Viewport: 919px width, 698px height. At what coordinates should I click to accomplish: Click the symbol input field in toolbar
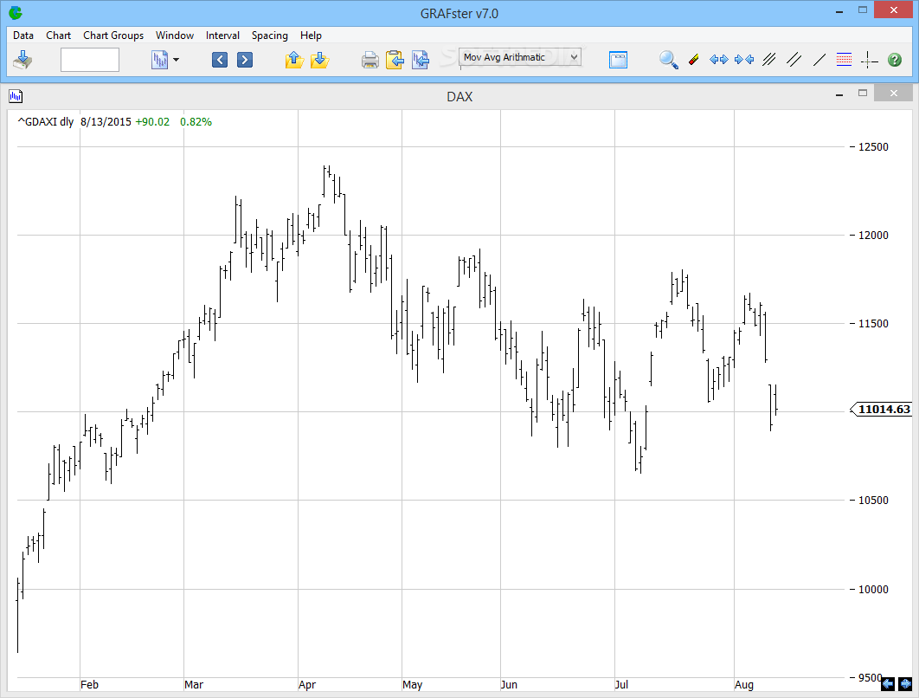point(90,60)
